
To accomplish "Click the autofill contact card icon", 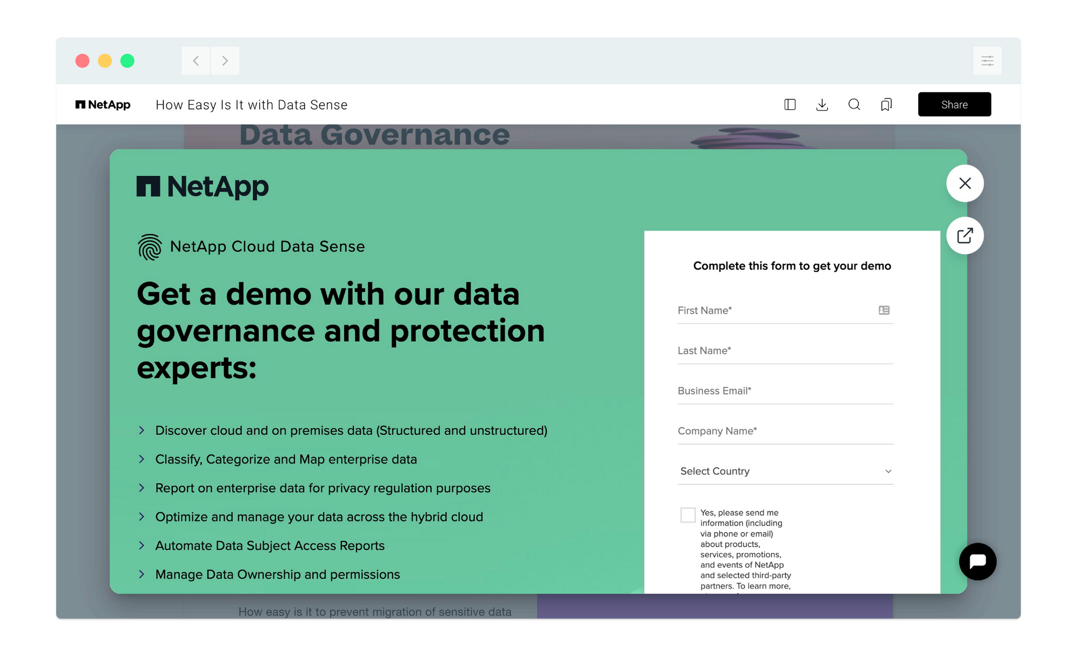I will coord(884,310).
